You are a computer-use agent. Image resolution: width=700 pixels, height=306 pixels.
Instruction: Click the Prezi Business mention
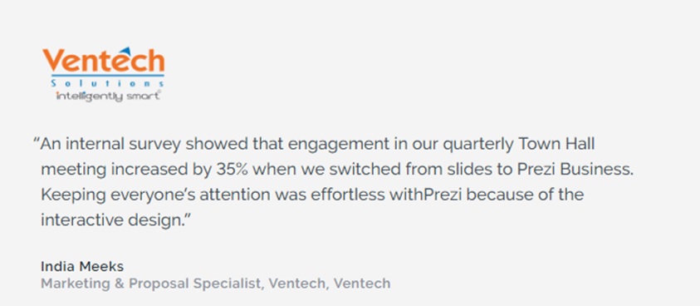[575, 170]
